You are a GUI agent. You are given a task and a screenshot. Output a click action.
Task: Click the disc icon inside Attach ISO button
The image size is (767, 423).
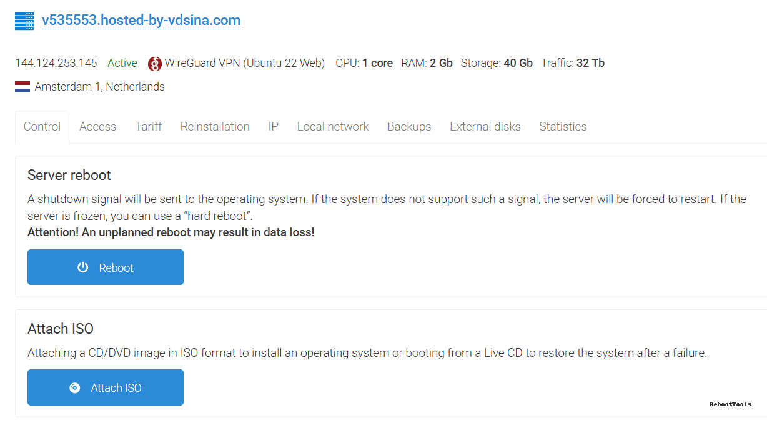[75, 387]
